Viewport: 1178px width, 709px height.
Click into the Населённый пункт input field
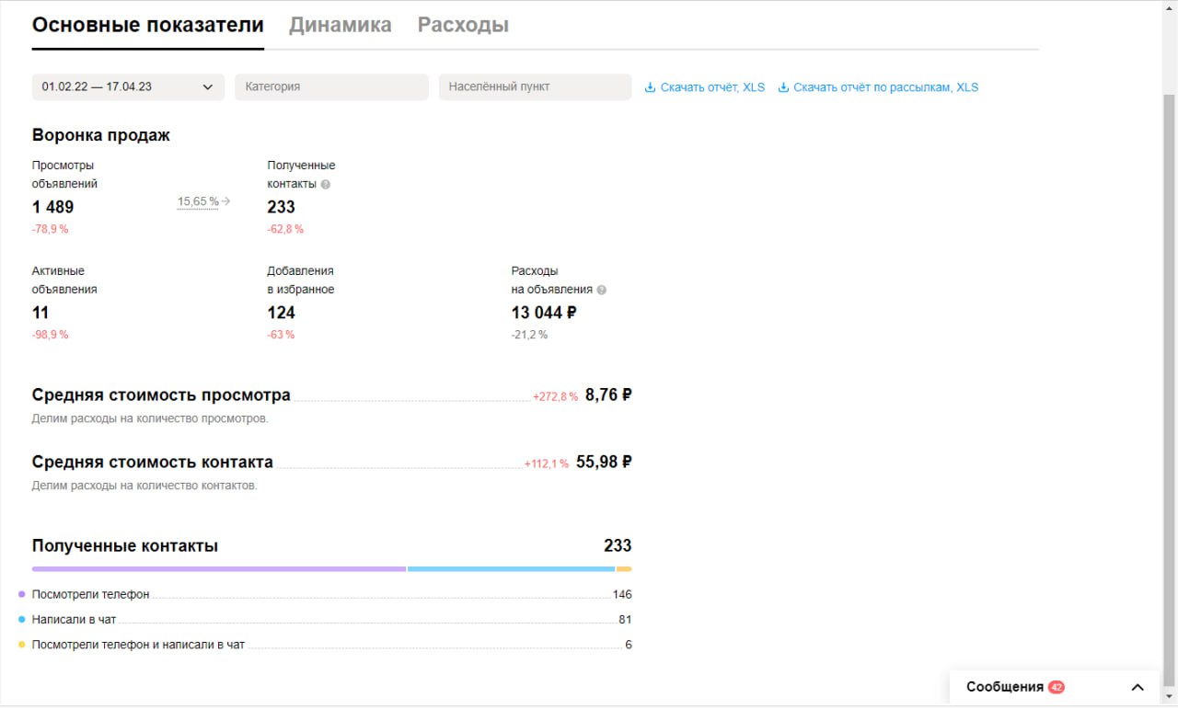pos(535,87)
